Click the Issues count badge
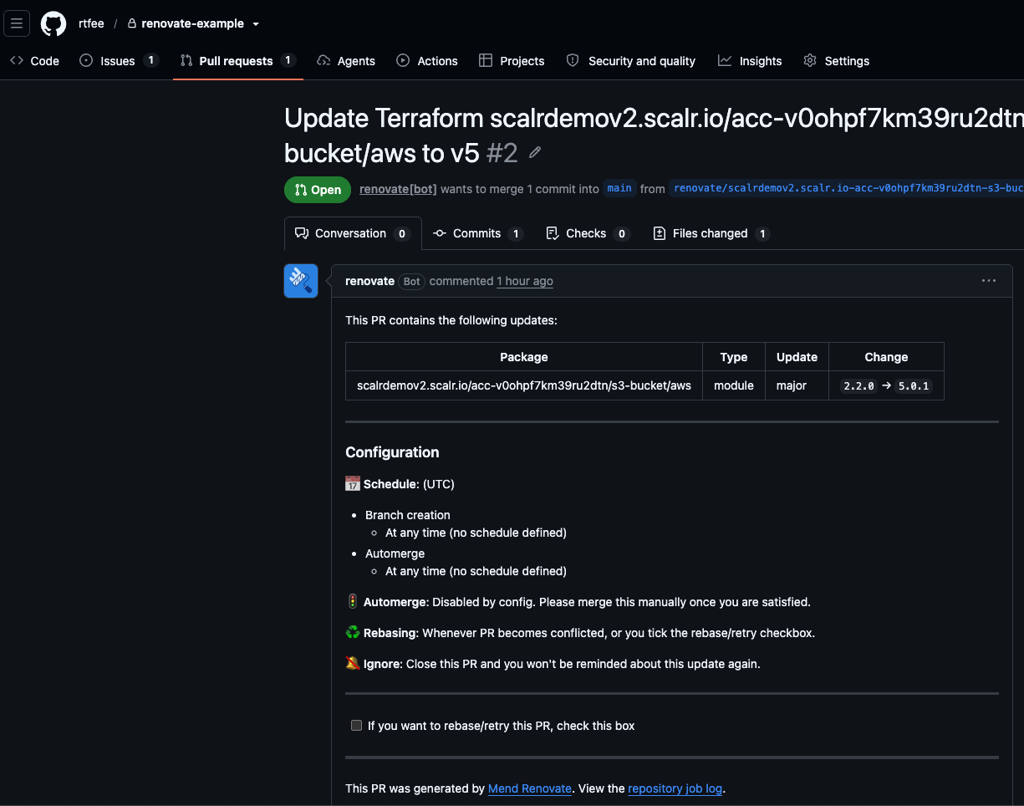Viewport: 1024px width, 806px height. click(150, 60)
